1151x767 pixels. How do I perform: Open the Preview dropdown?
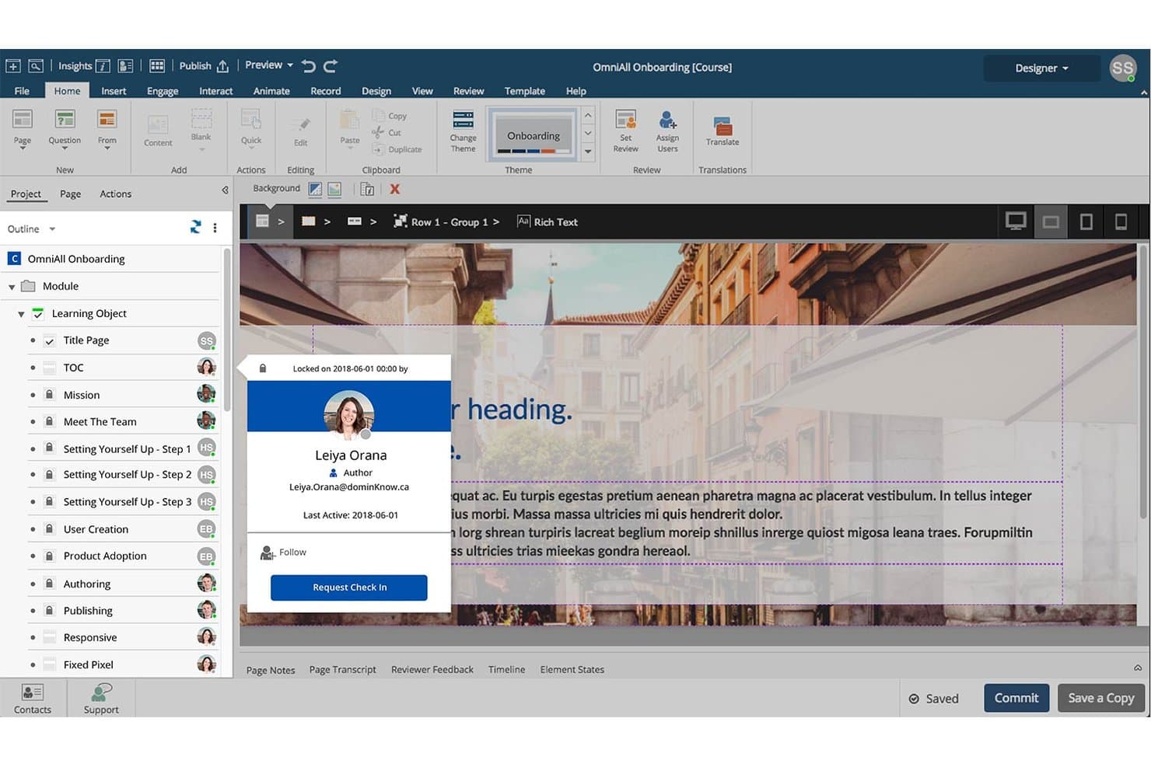click(x=269, y=65)
